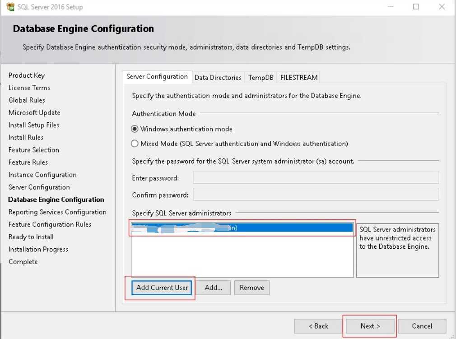
Task: Click the Add... button
Action: 214,288
